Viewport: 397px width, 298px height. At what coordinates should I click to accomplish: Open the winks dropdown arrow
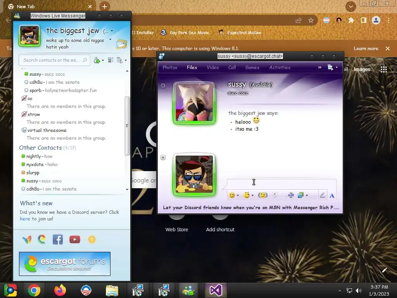click(252, 196)
